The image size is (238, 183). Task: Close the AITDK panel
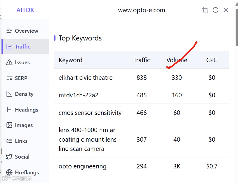226,10
